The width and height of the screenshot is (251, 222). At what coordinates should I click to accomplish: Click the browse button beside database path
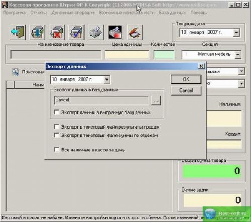coord(156,100)
